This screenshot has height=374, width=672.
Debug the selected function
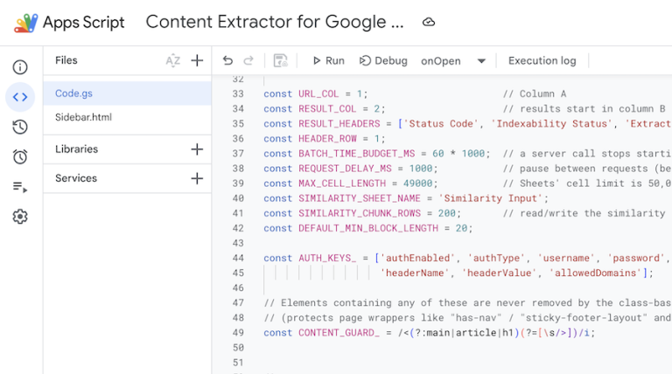click(383, 61)
